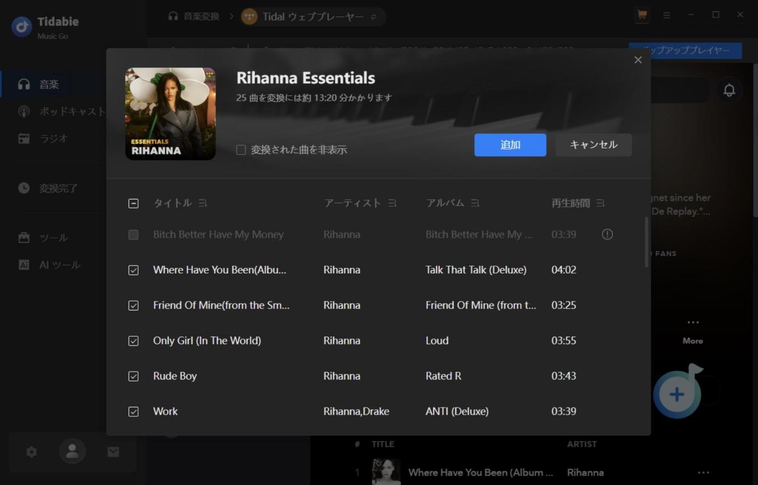This screenshot has width=758, height=485.
Task: Uncheck Where Have You Been track
Action: click(x=133, y=270)
